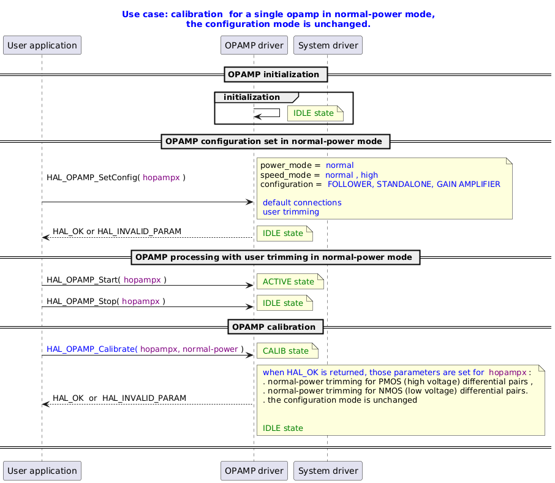
Task: Expand the OPAMP initialization section divider
Action: click(276, 74)
